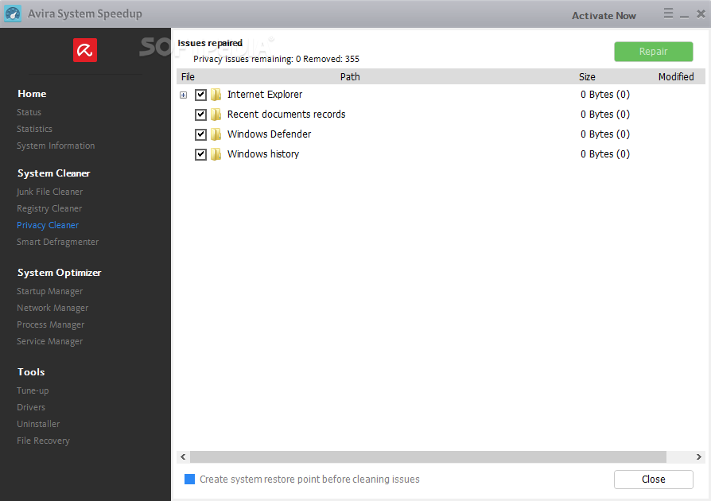
Task: Click the 'Privacy issues remaining: 0 Removed: 355' text
Action: pos(276,59)
